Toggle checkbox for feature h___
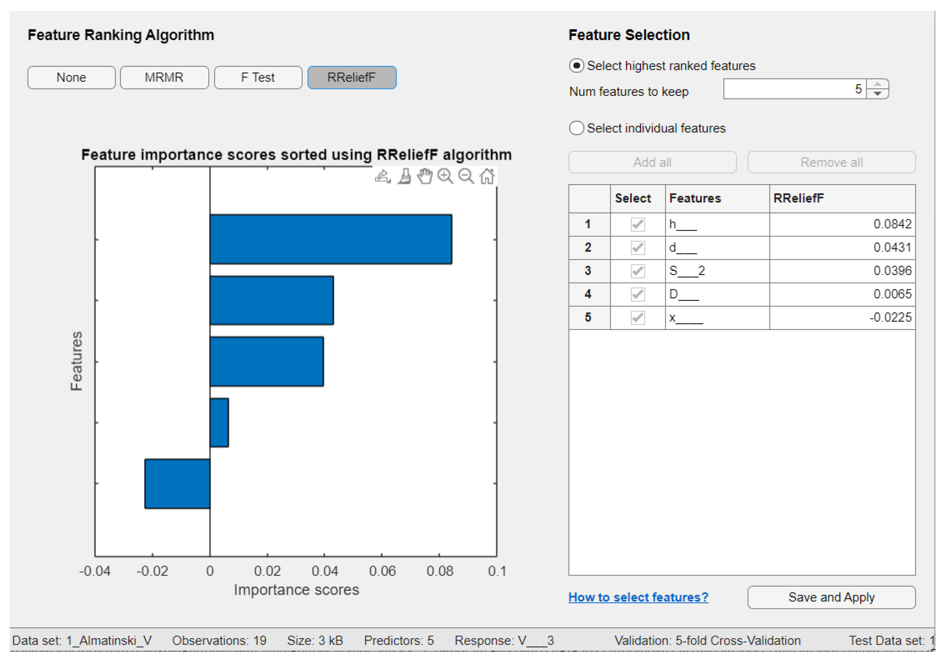Image resolution: width=945 pixels, height=663 pixels. (x=638, y=224)
